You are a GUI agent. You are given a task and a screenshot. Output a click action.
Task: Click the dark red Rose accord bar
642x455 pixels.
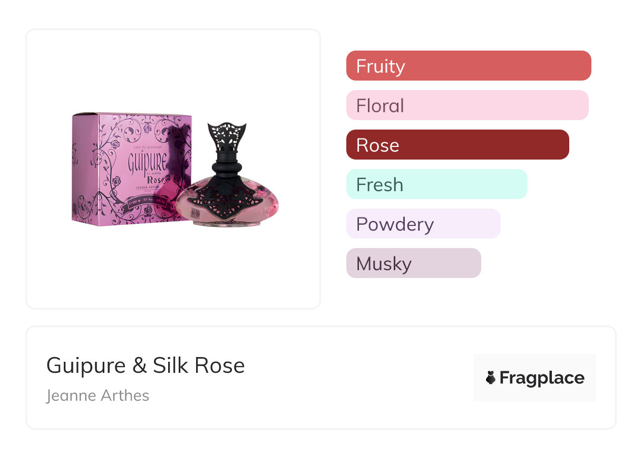click(457, 145)
